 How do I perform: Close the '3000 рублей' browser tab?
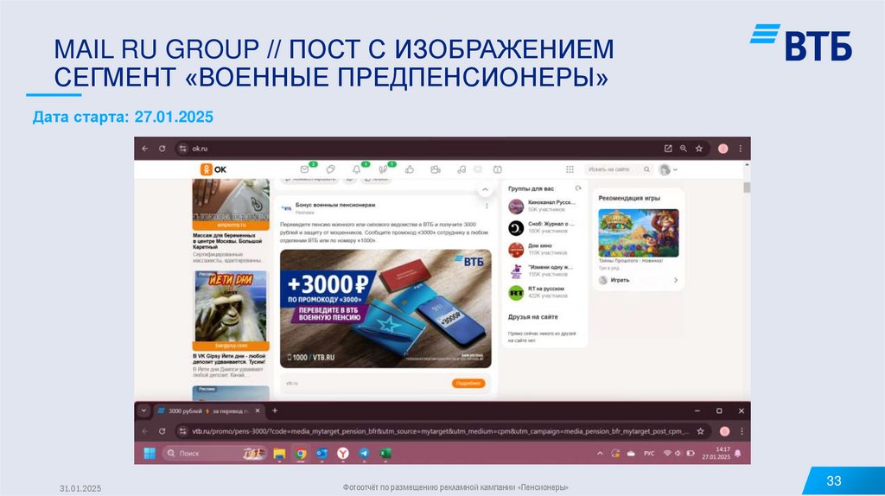(258, 410)
